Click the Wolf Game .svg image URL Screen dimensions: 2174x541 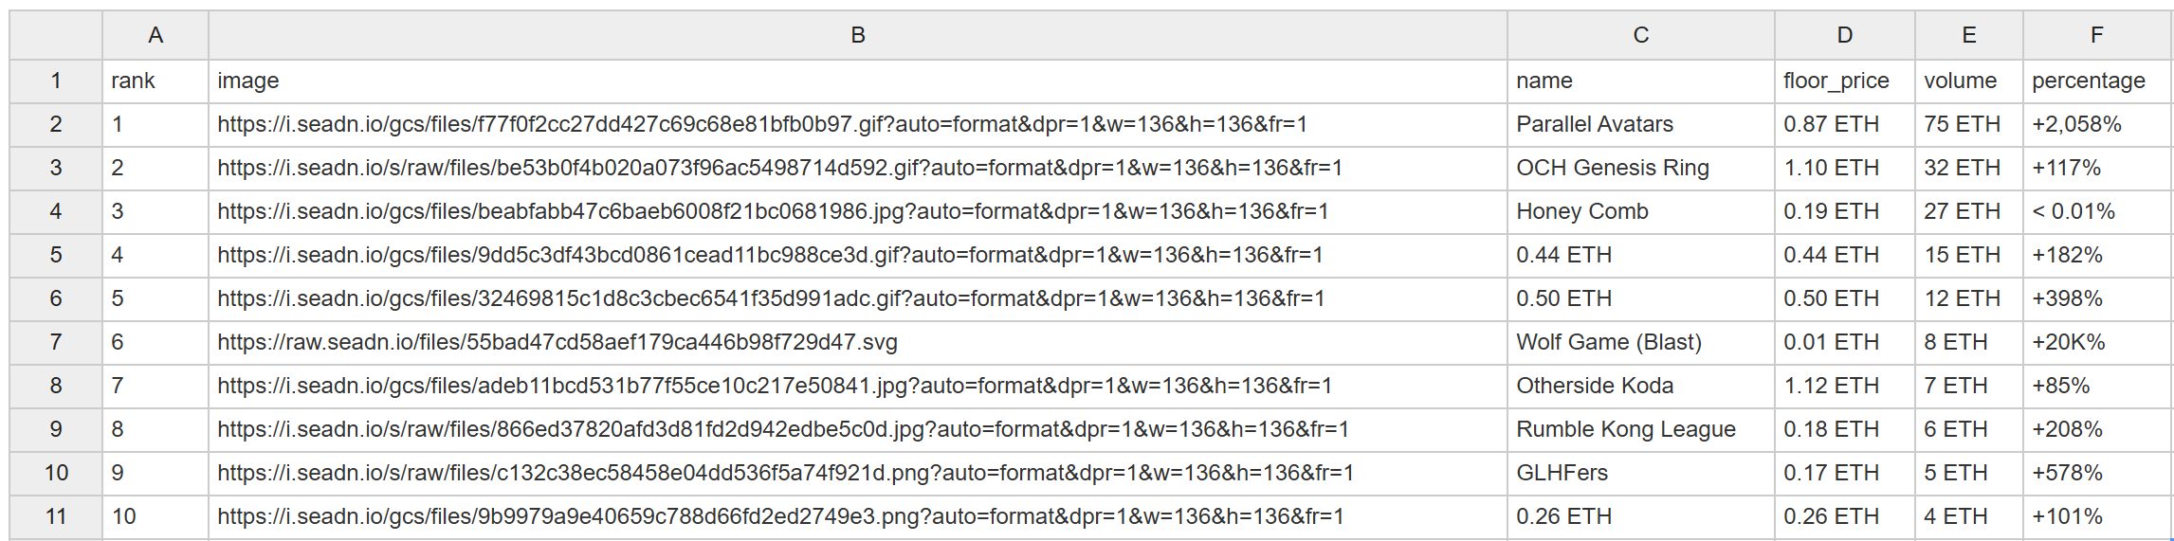tap(557, 342)
